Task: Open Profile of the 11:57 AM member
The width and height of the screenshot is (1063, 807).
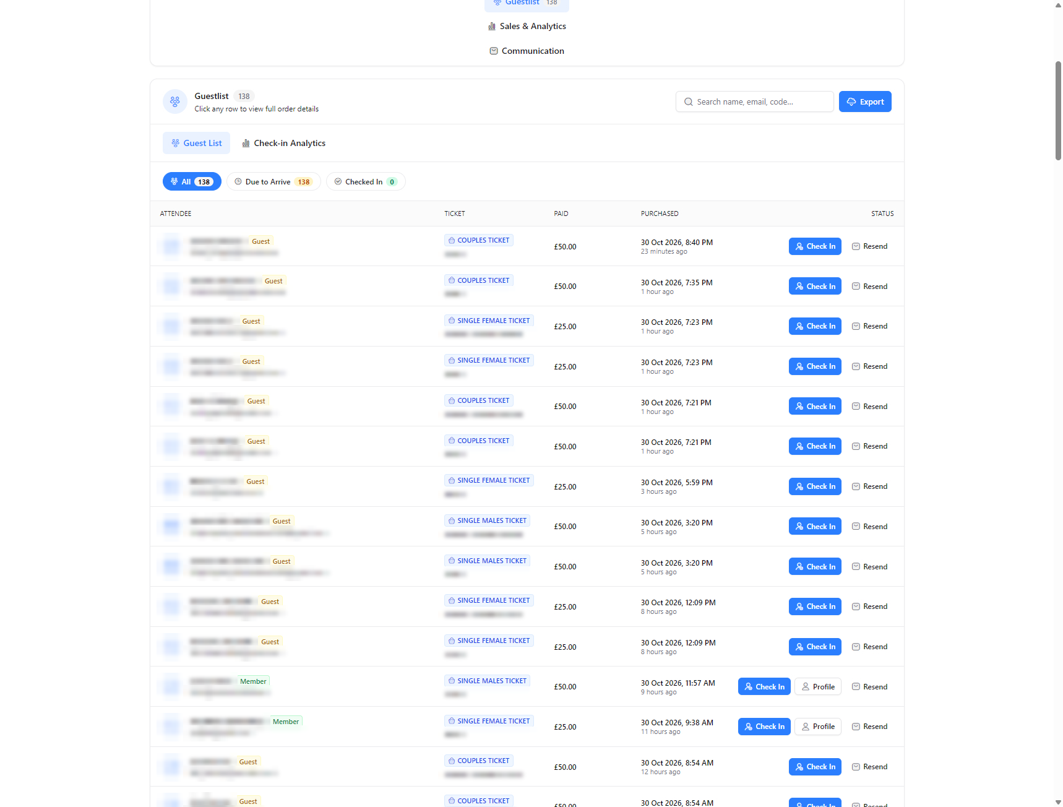Action: pyautogui.click(x=818, y=686)
